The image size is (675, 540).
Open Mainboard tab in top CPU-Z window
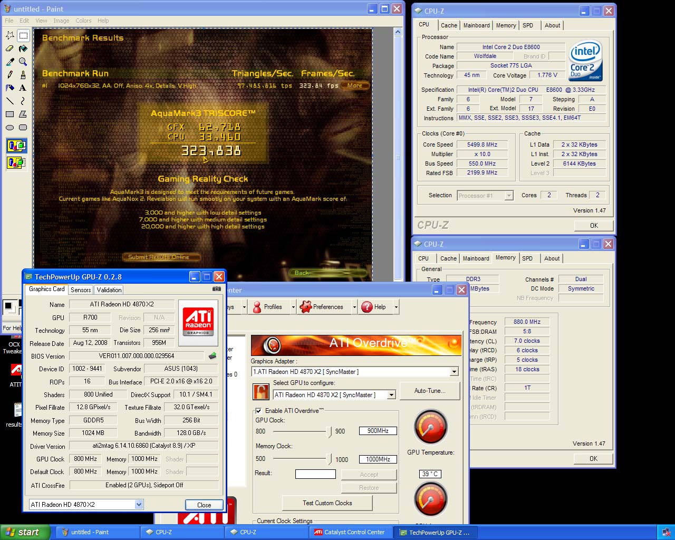(476, 25)
